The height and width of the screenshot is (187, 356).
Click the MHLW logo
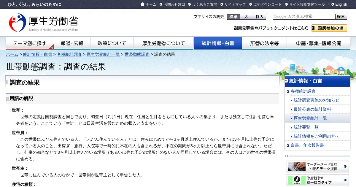point(44,23)
